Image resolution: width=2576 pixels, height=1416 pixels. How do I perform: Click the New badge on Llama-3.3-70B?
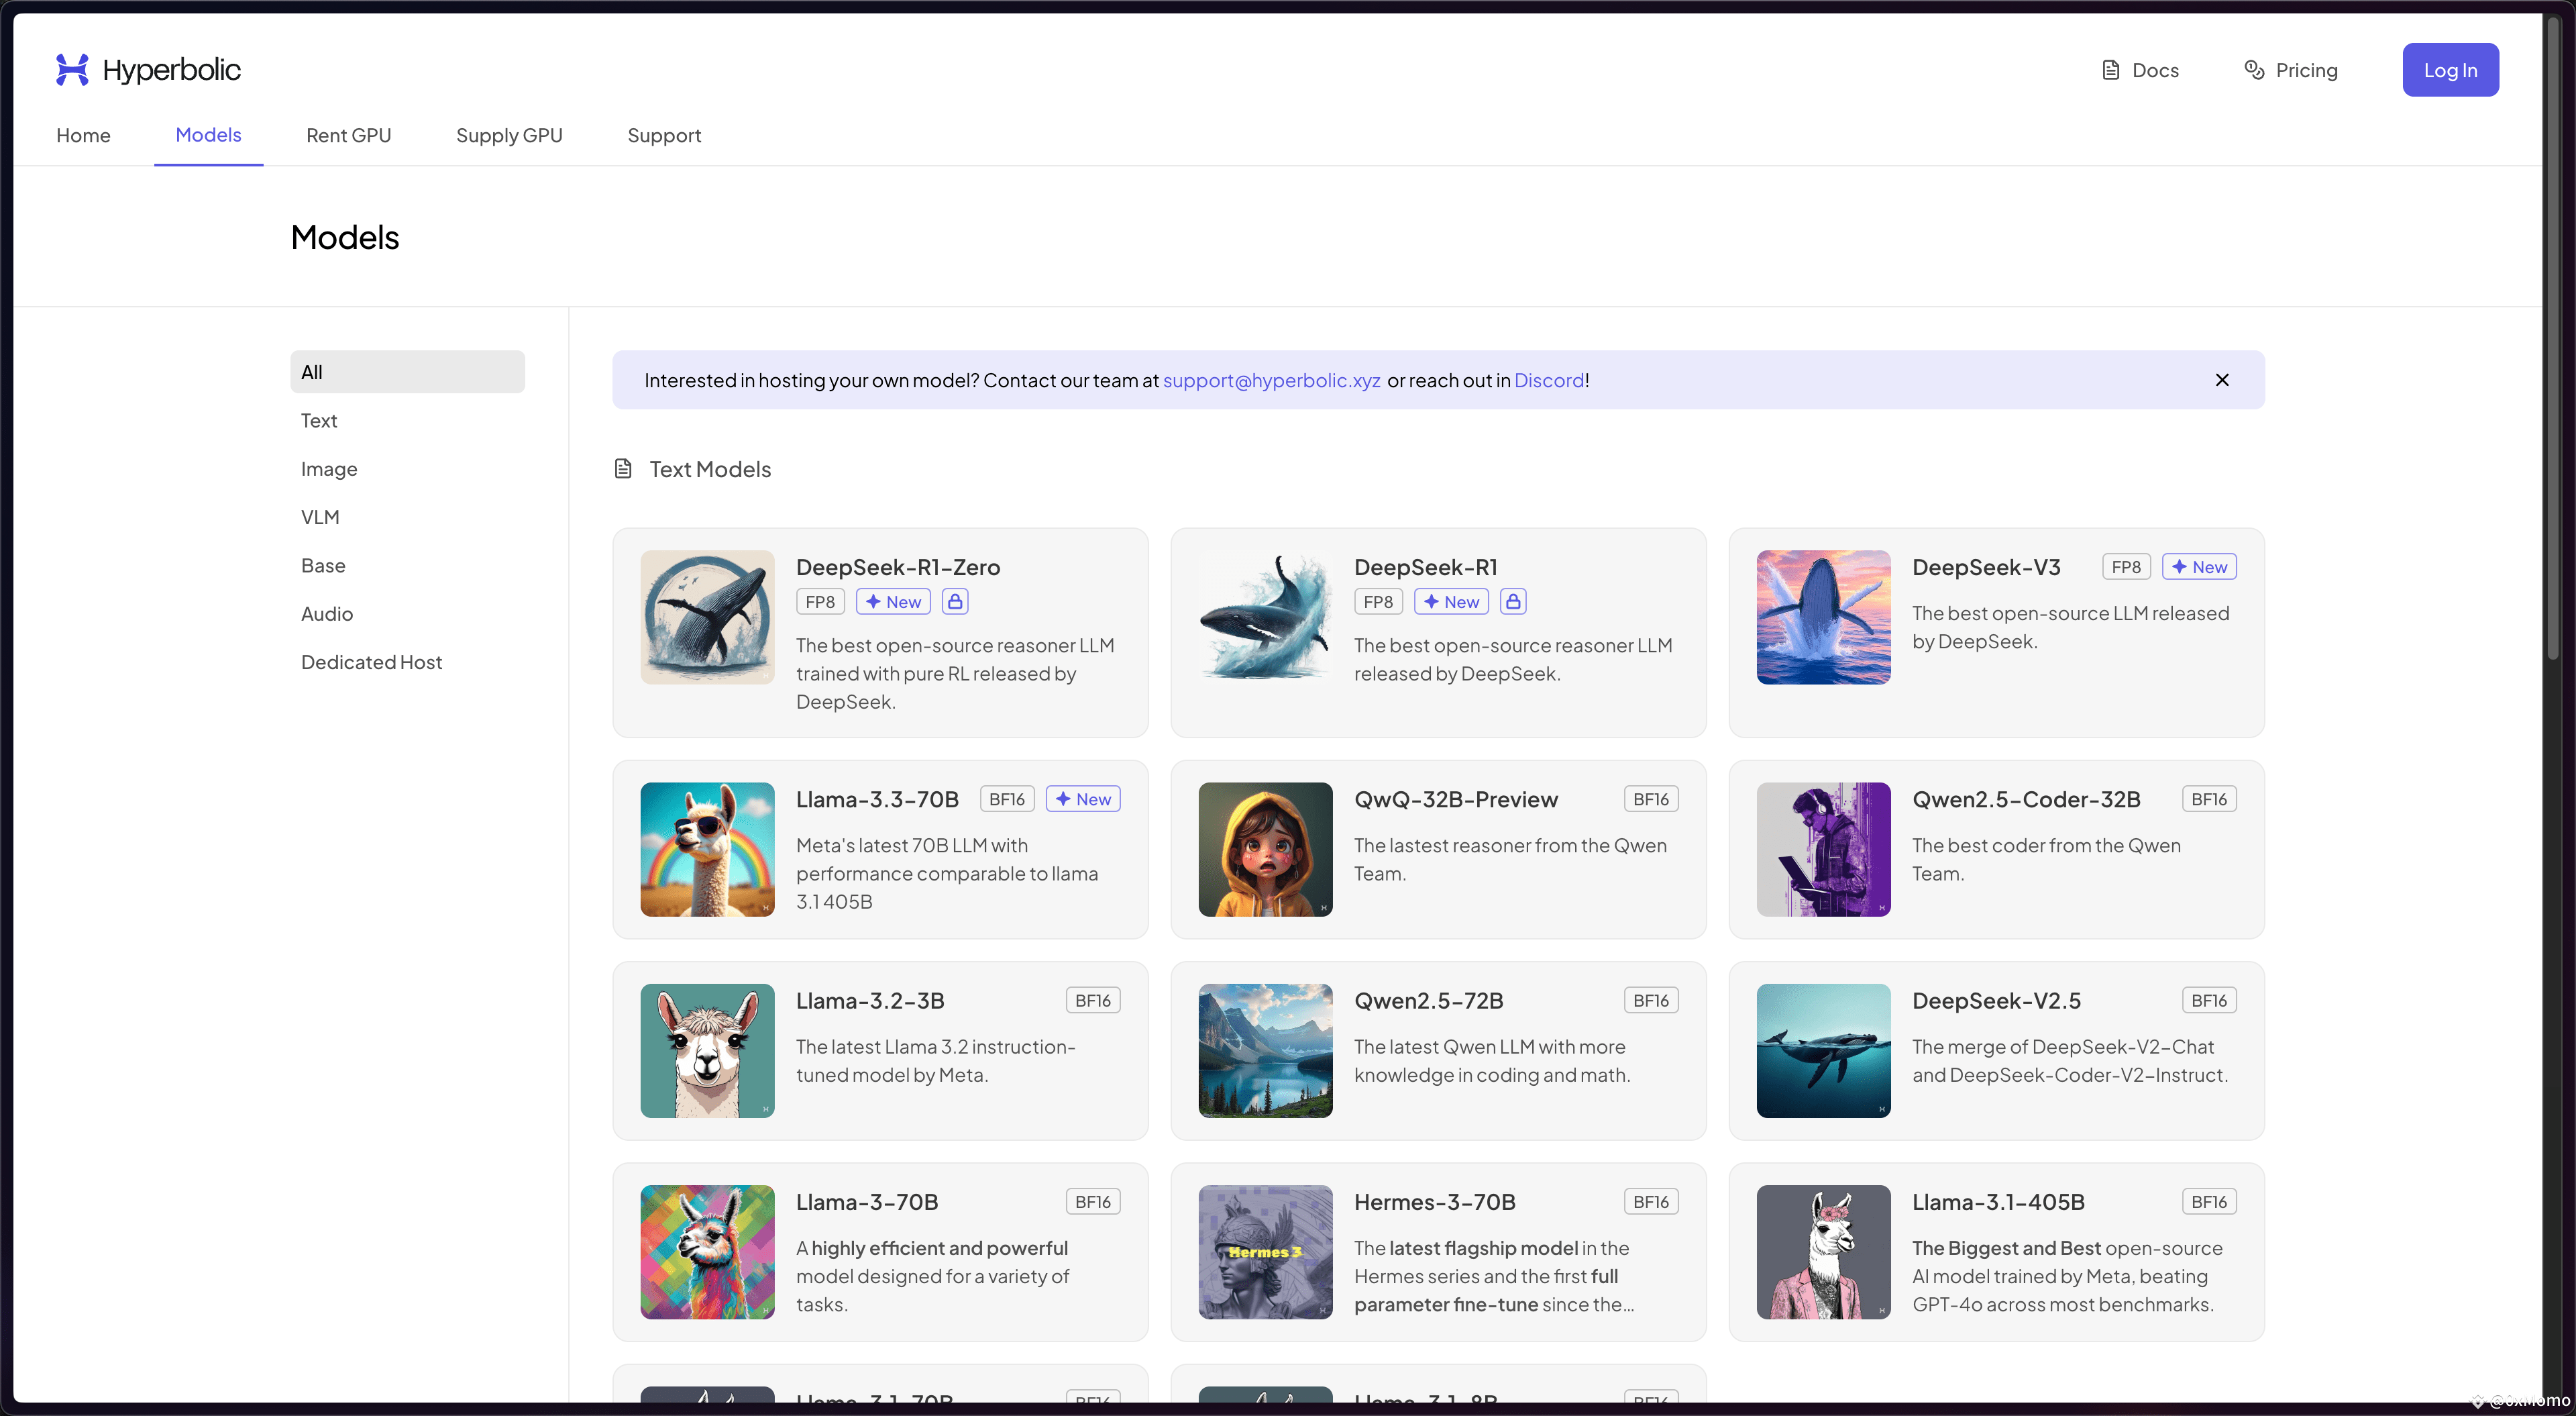[1083, 799]
